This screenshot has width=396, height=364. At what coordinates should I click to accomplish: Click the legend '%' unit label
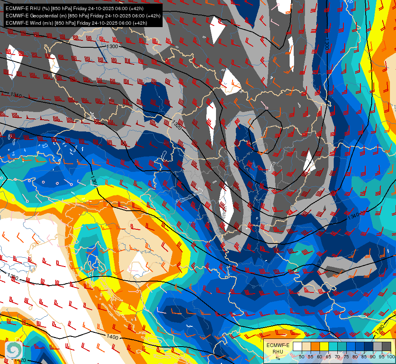pyautogui.click(x=278, y=358)
